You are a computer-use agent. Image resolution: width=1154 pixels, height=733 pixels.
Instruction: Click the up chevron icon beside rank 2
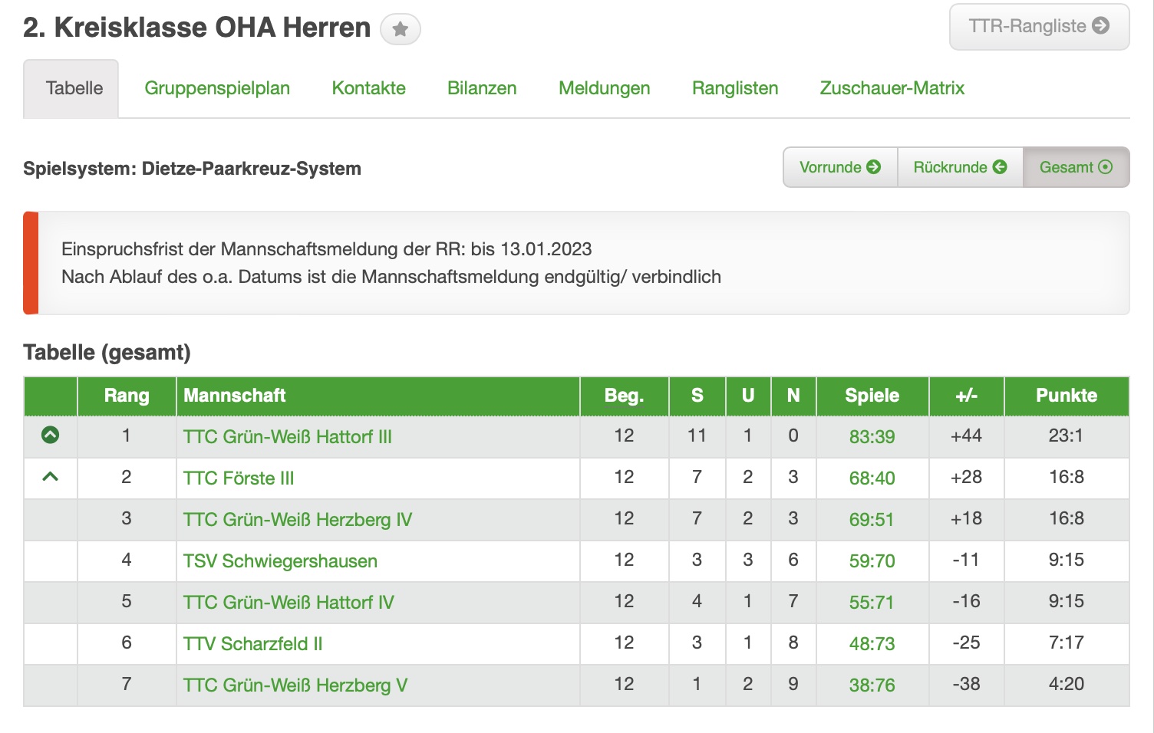[x=51, y=477]
